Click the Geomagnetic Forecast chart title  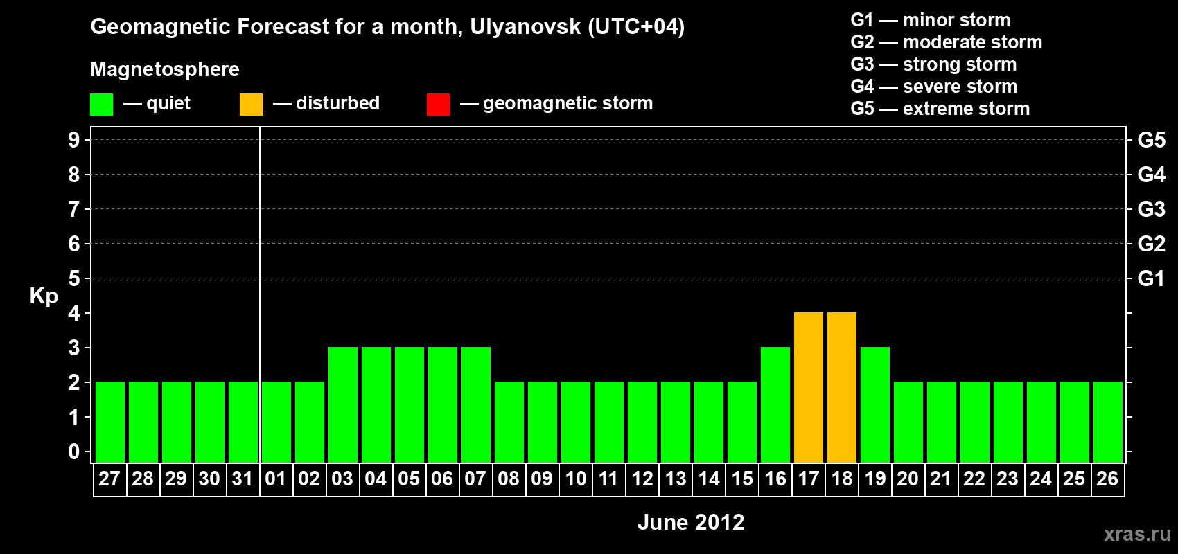pos(387,27)
